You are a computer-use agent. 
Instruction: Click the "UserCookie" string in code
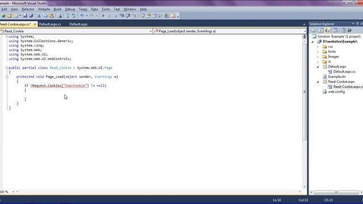point(75,86)
